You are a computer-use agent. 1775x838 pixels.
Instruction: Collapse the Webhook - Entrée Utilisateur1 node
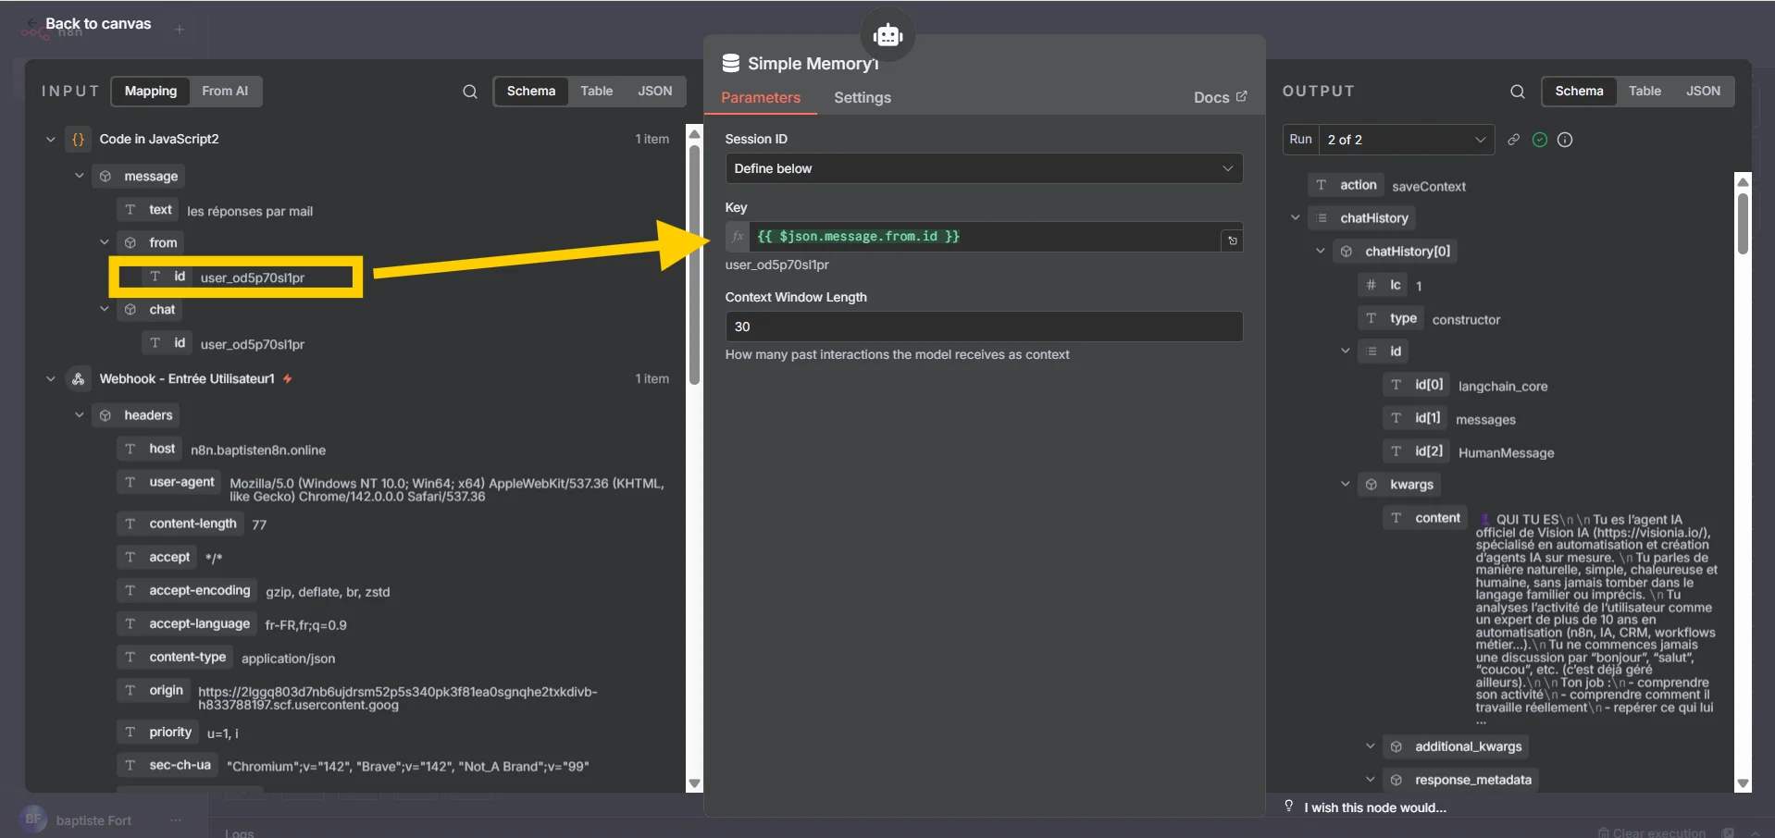pyautogui.click(x=51, y=379)
